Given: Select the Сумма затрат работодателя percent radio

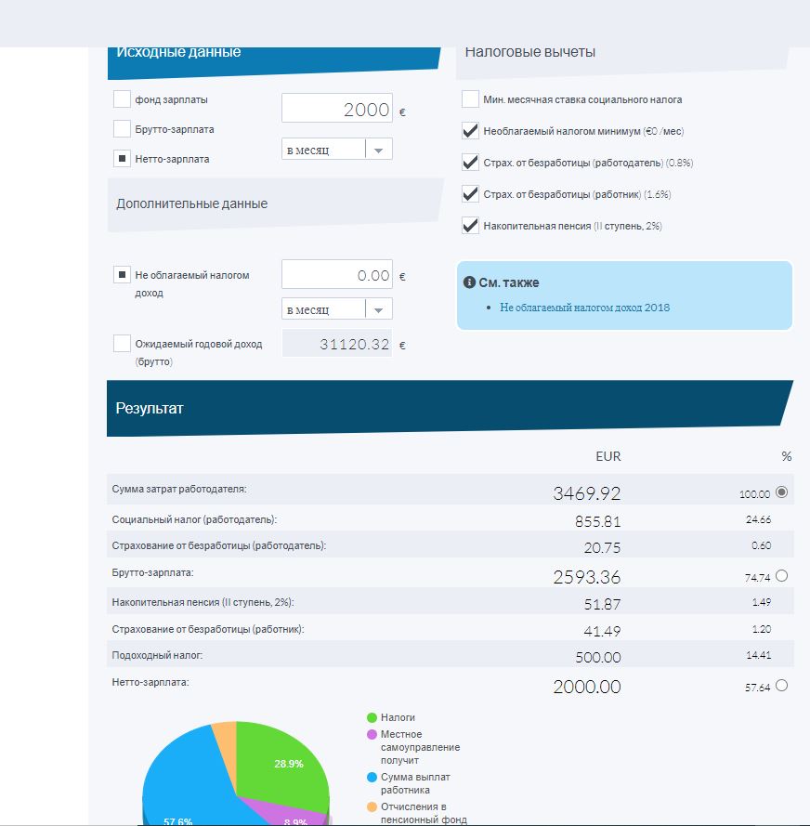Looking at the screenshot, I should pos(781,492).
